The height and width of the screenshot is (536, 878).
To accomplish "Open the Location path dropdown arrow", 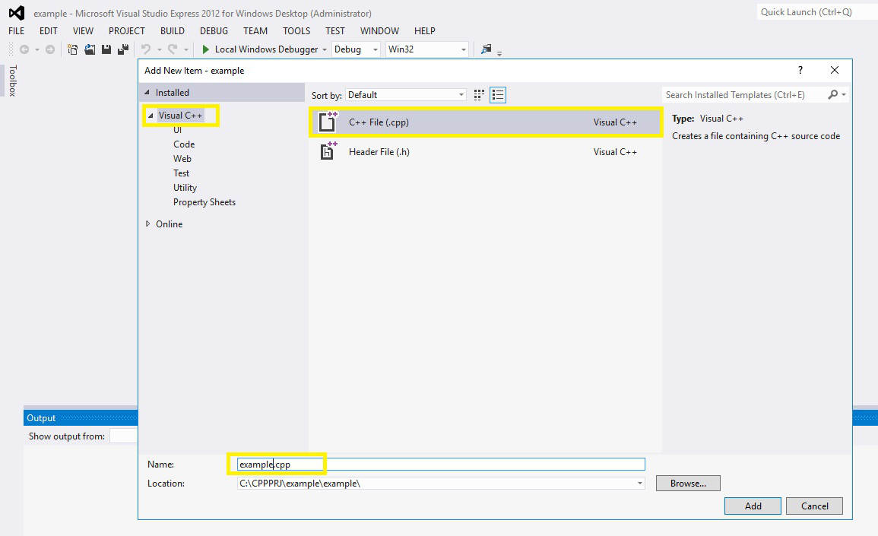I will point(639,484).
